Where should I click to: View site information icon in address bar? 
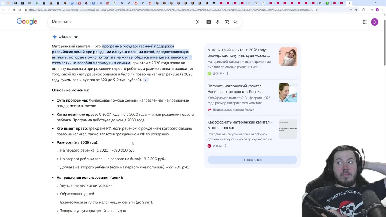(x=26, y=10)
